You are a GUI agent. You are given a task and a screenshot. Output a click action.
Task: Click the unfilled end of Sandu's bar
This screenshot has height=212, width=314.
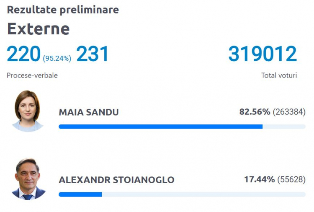284,127
